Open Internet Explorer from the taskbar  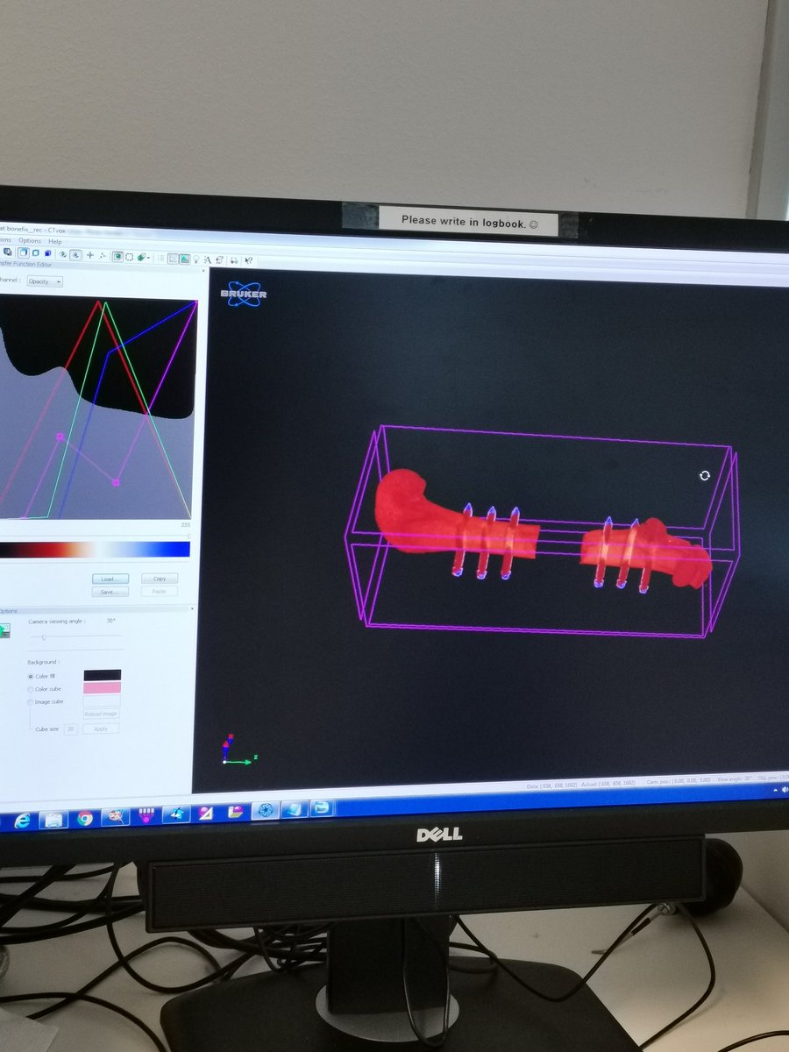click(23, 819)
